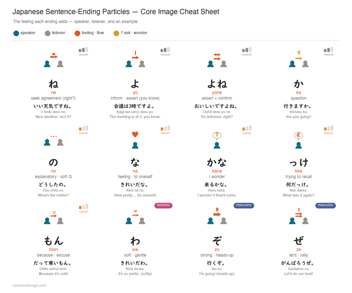Click the thought bubble icon above かな

click(217, 136)
